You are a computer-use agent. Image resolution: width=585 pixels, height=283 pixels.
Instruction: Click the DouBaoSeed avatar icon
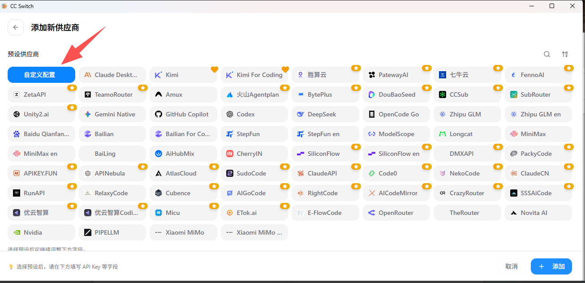[x=372, y=94]
